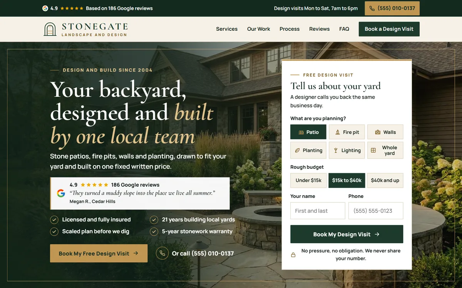This screenshot has height=288, width=462.
Task: Click the Book a Design Visit header button
Action: coord(389,29)
